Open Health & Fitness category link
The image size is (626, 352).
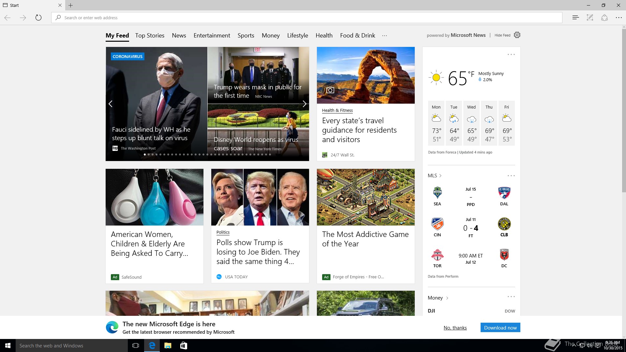point(337,110)
